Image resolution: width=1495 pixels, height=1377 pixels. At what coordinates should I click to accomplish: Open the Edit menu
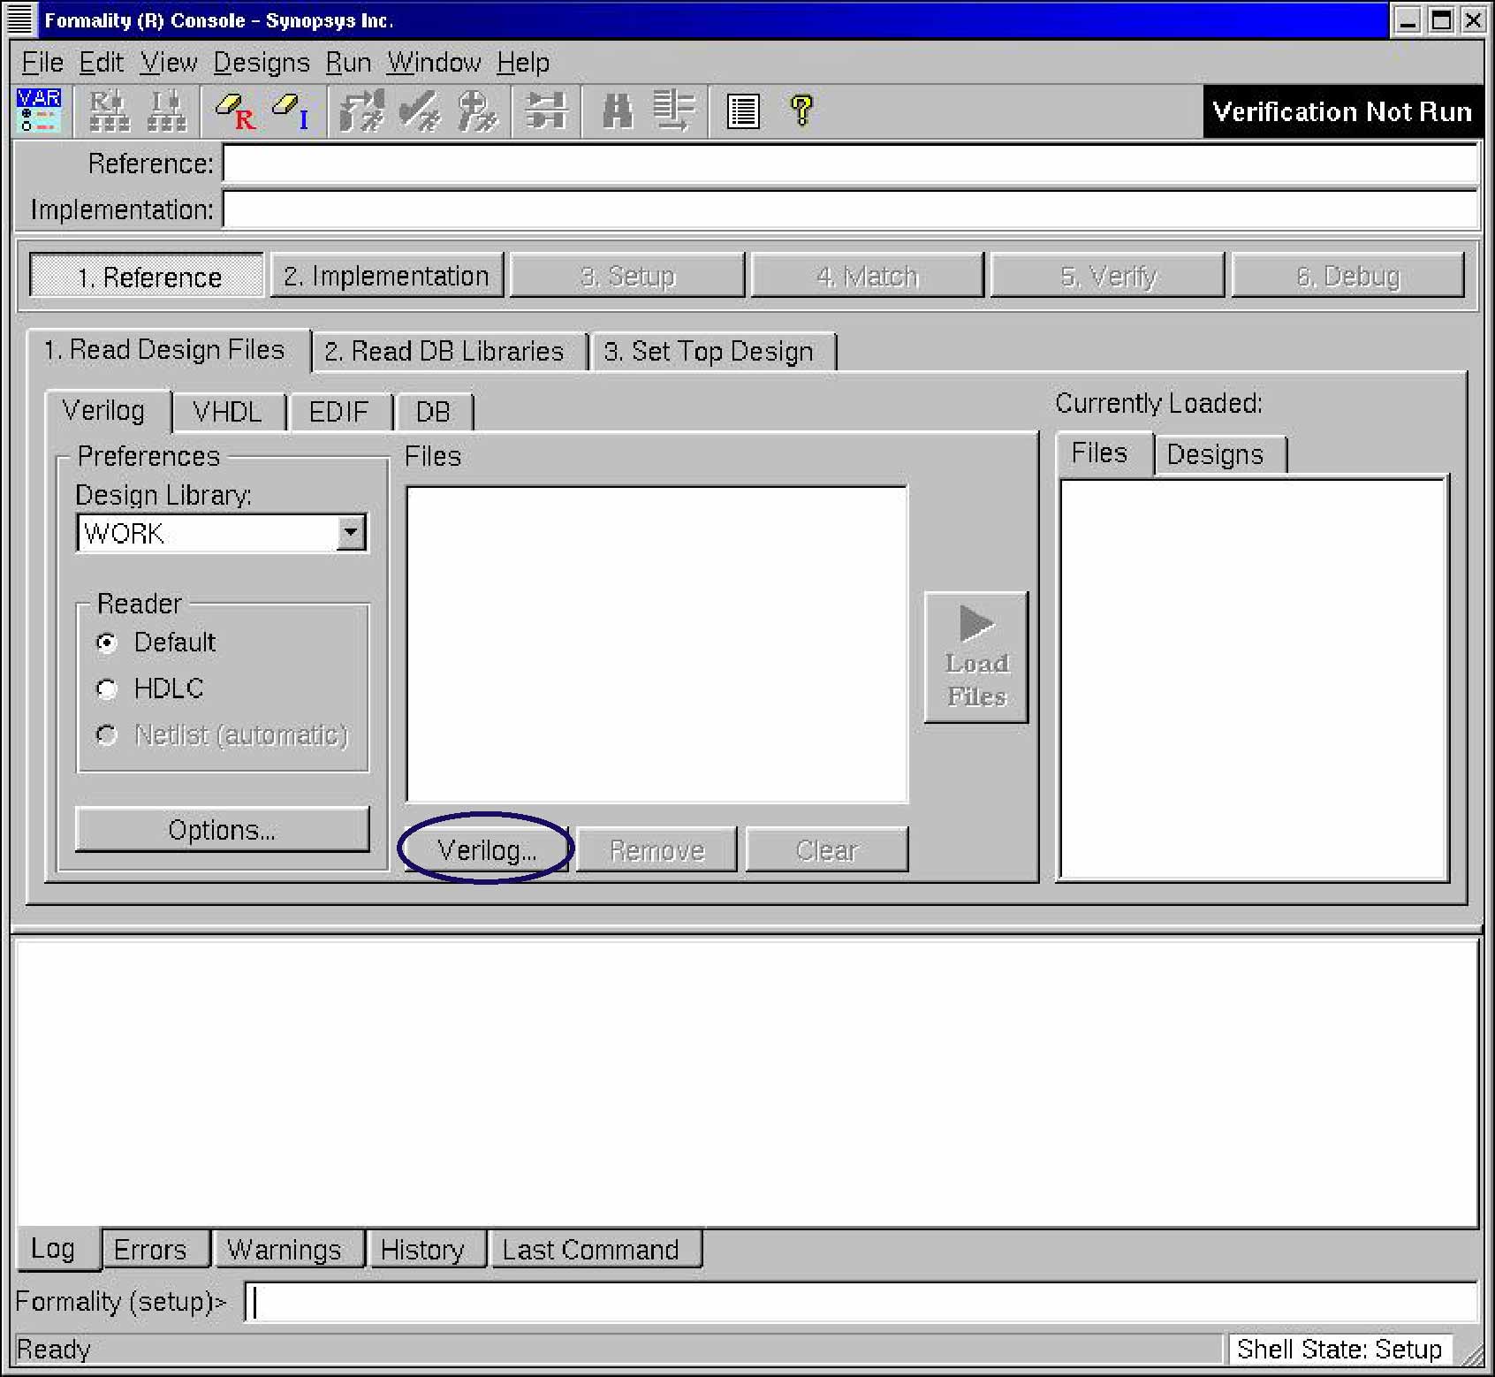[x=102, y=63]
